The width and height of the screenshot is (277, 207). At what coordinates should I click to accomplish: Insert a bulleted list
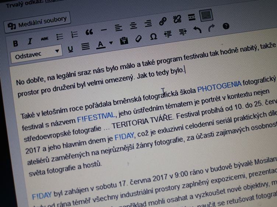[x=60, y=37]
